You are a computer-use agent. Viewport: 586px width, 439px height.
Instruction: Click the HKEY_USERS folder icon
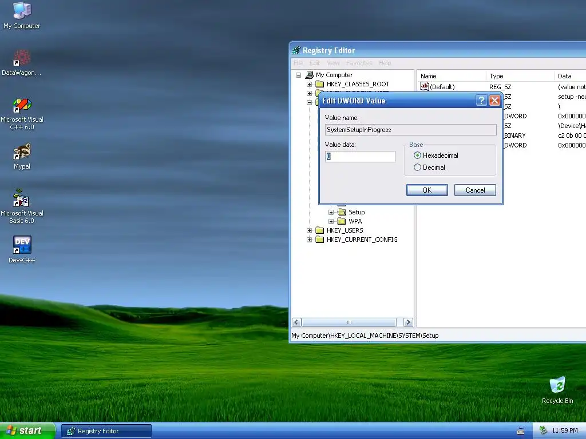(319, 230)
